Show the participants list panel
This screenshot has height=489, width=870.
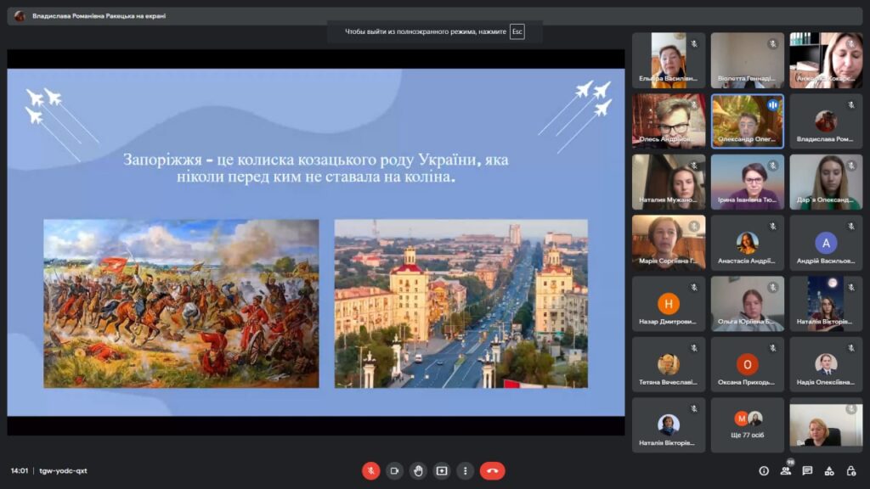[x=786, y=470]
